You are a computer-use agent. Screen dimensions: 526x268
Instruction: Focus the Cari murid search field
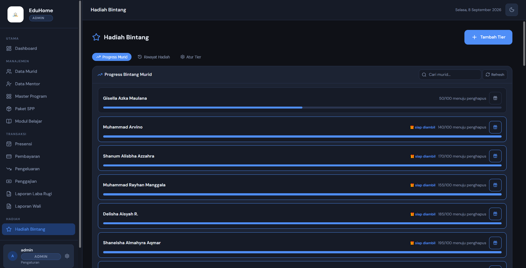click(450, 74)
